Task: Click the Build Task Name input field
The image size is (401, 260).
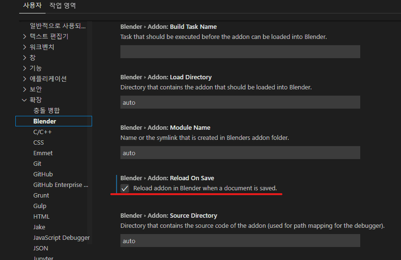Action: pyautogui.click(x=240, y=52)
